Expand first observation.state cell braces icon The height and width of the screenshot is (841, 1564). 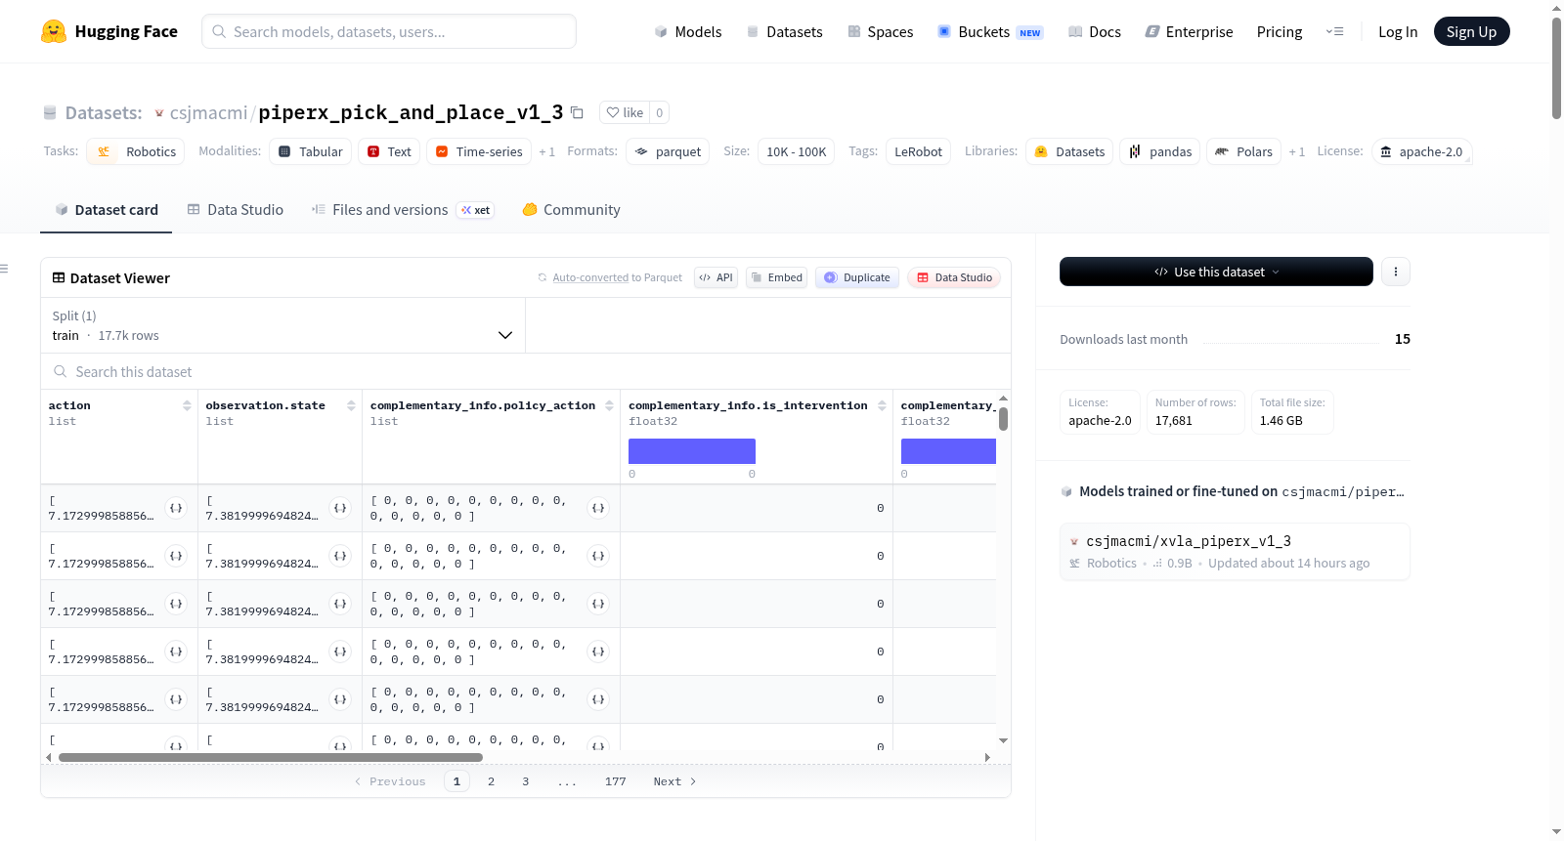(340, 508)
